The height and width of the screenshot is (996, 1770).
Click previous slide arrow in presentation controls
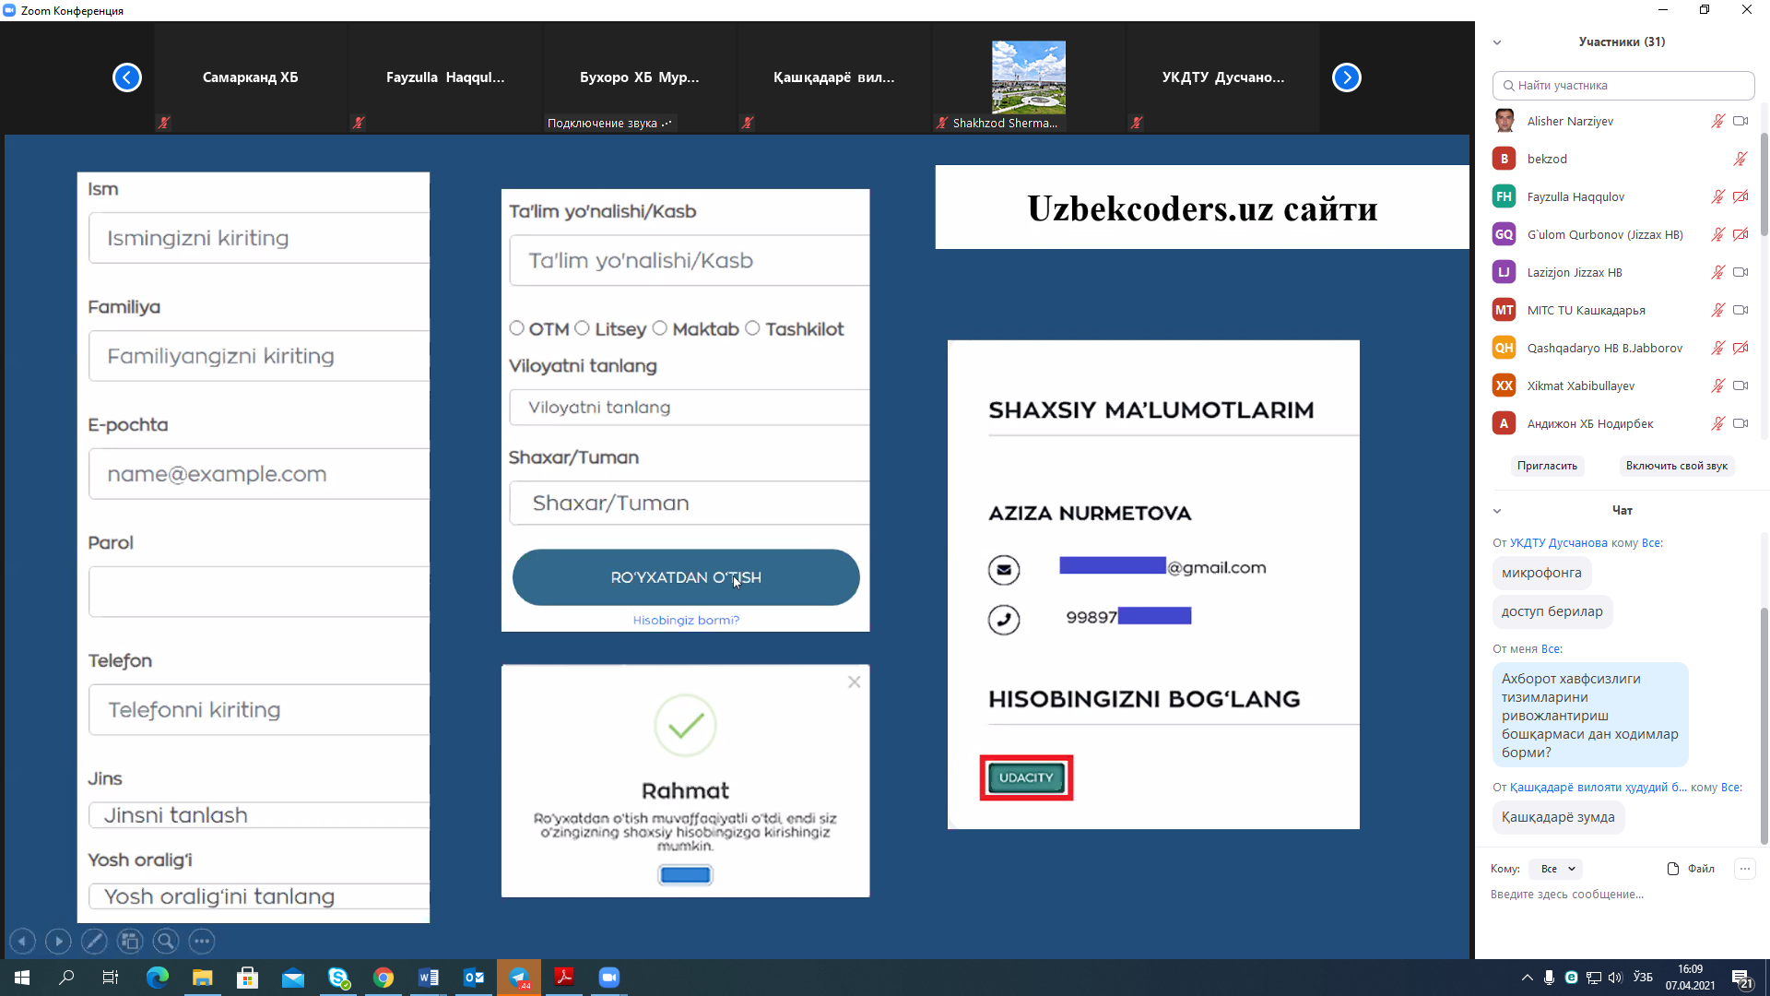point(22,942)
